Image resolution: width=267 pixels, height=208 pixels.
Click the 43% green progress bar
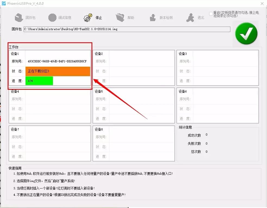[x=39, y=81]
